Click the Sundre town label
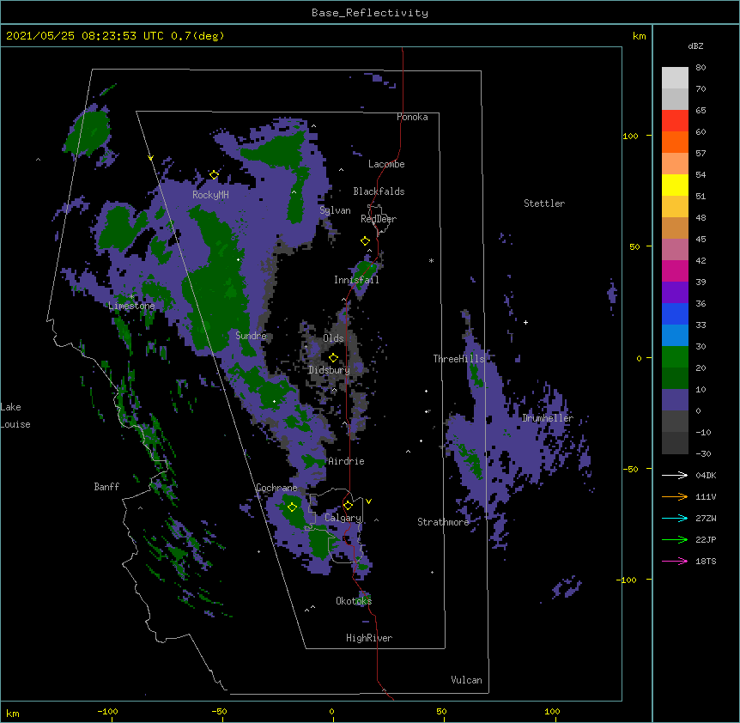The height and width of the screenshot is (723, 740). coord(251,336)
